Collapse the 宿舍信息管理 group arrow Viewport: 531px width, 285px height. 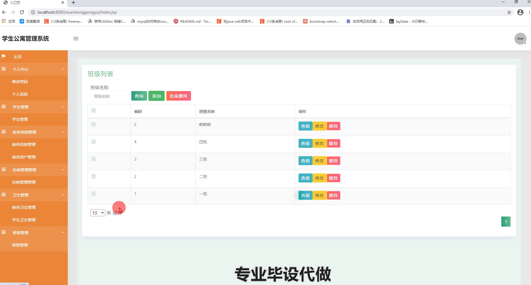(x=63, y=132)
